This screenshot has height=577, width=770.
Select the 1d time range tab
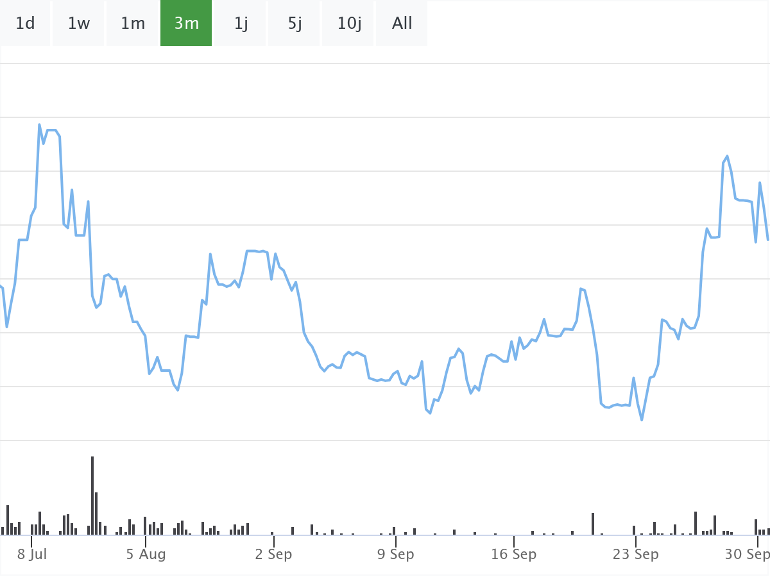click(25, 24)
